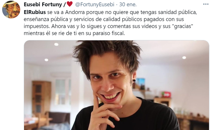Click Eusebi Fortuny's cartoon profile avatar

tap(11, 9)
